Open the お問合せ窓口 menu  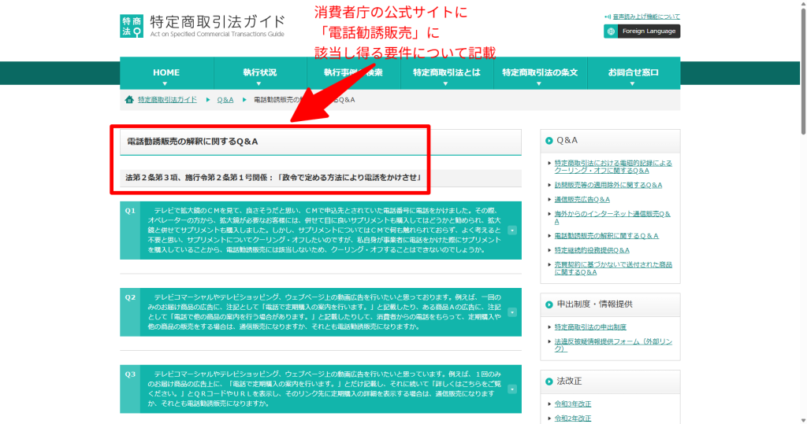tap(634, 73)
